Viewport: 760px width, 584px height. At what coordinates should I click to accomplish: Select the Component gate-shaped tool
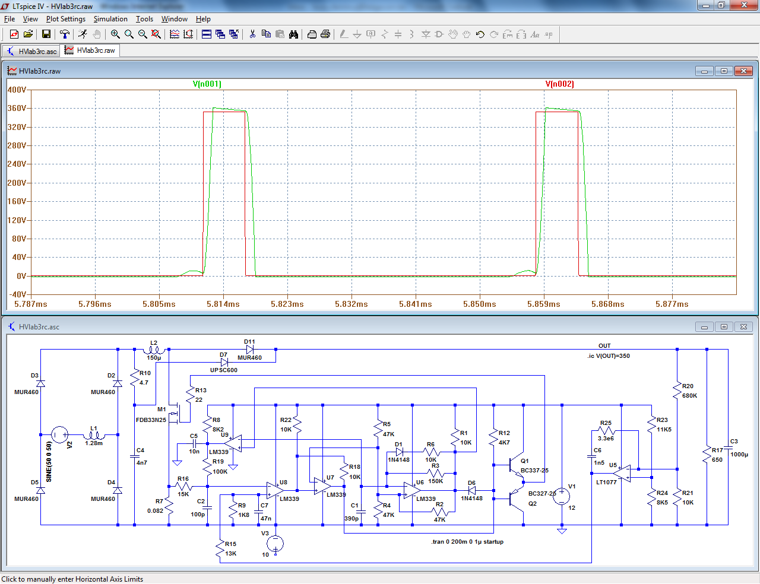click(x=439, y=34)
